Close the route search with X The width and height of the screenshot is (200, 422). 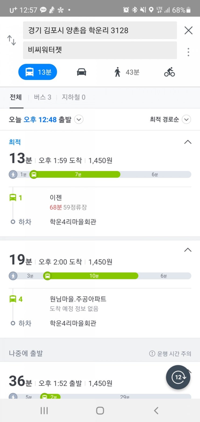[x=188, y=30]
